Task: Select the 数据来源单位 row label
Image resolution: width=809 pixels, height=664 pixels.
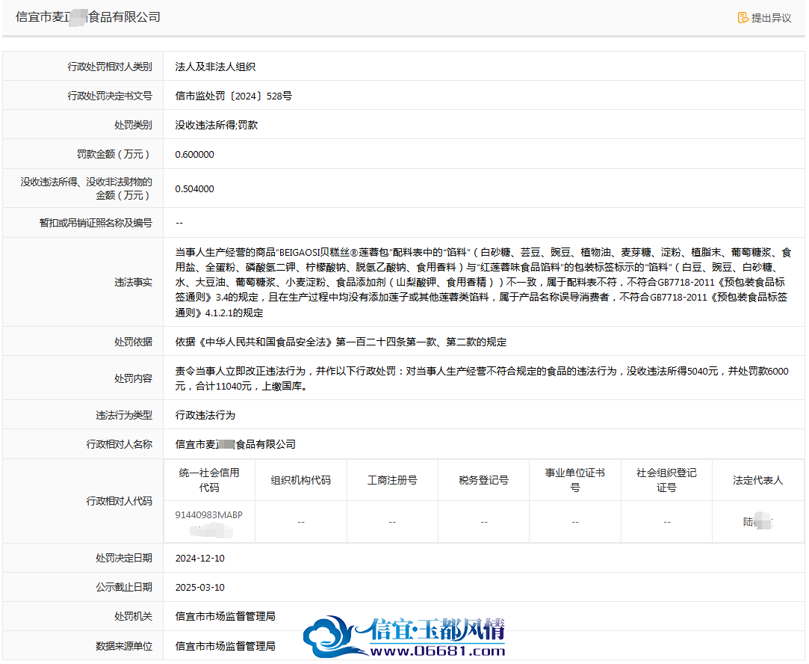Action: (x=124, y=646)
